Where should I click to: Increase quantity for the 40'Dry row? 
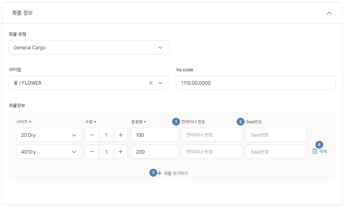click(x=120, y=152)
